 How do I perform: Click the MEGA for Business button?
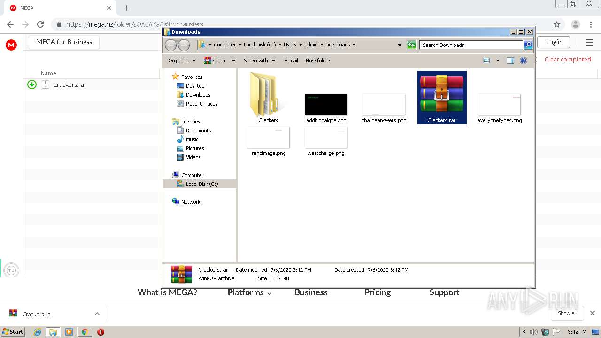[64, 42]
